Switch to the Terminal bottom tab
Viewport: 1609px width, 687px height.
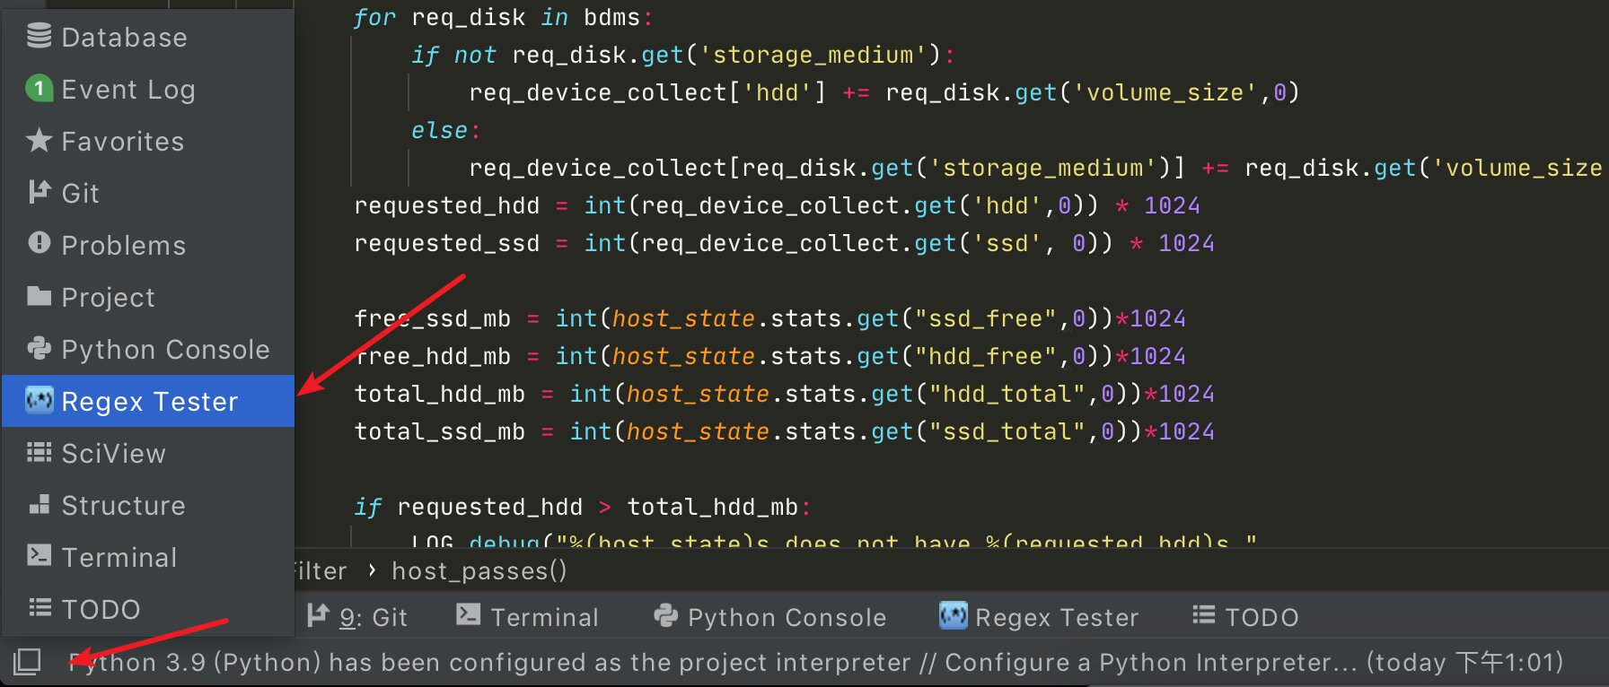pyautogui.click(x=528, y=617)
